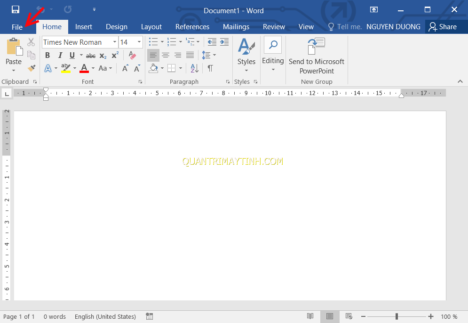Click the Paste clipboard icon
468x323 pixels.
pos(14,47)
